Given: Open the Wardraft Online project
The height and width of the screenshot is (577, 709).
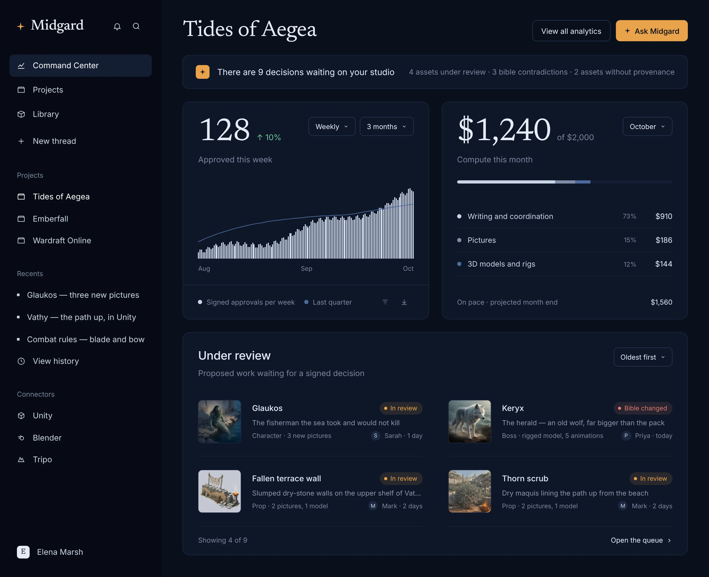Looking at the screenshot, I should pyautogui.click(x=81, y=241).
